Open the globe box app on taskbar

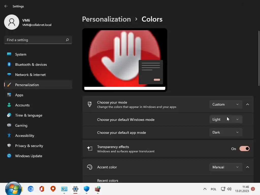(x=98, y=189)
